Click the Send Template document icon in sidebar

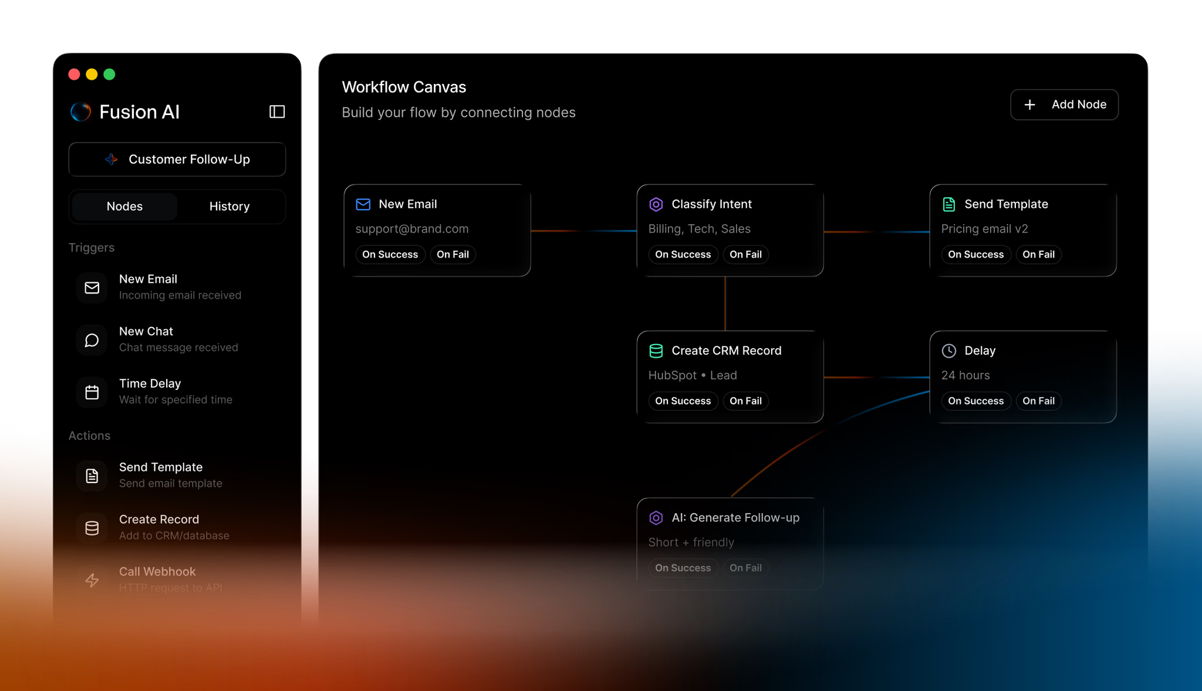click(92, 476)
